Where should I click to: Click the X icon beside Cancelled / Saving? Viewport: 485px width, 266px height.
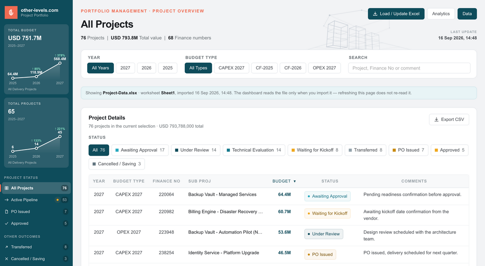pos(6,259)
